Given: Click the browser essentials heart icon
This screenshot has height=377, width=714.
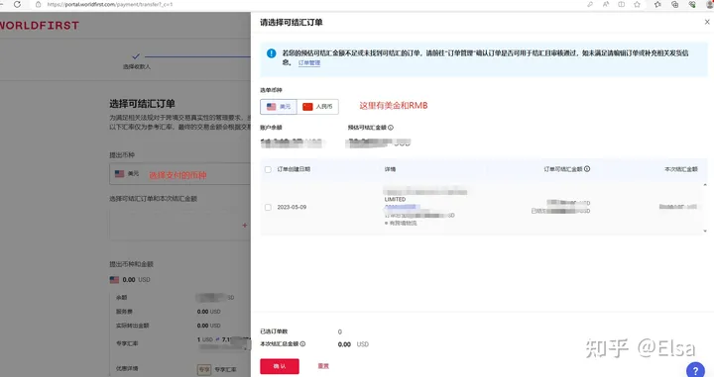Looking at the screenshot, I should coord(692,4).
